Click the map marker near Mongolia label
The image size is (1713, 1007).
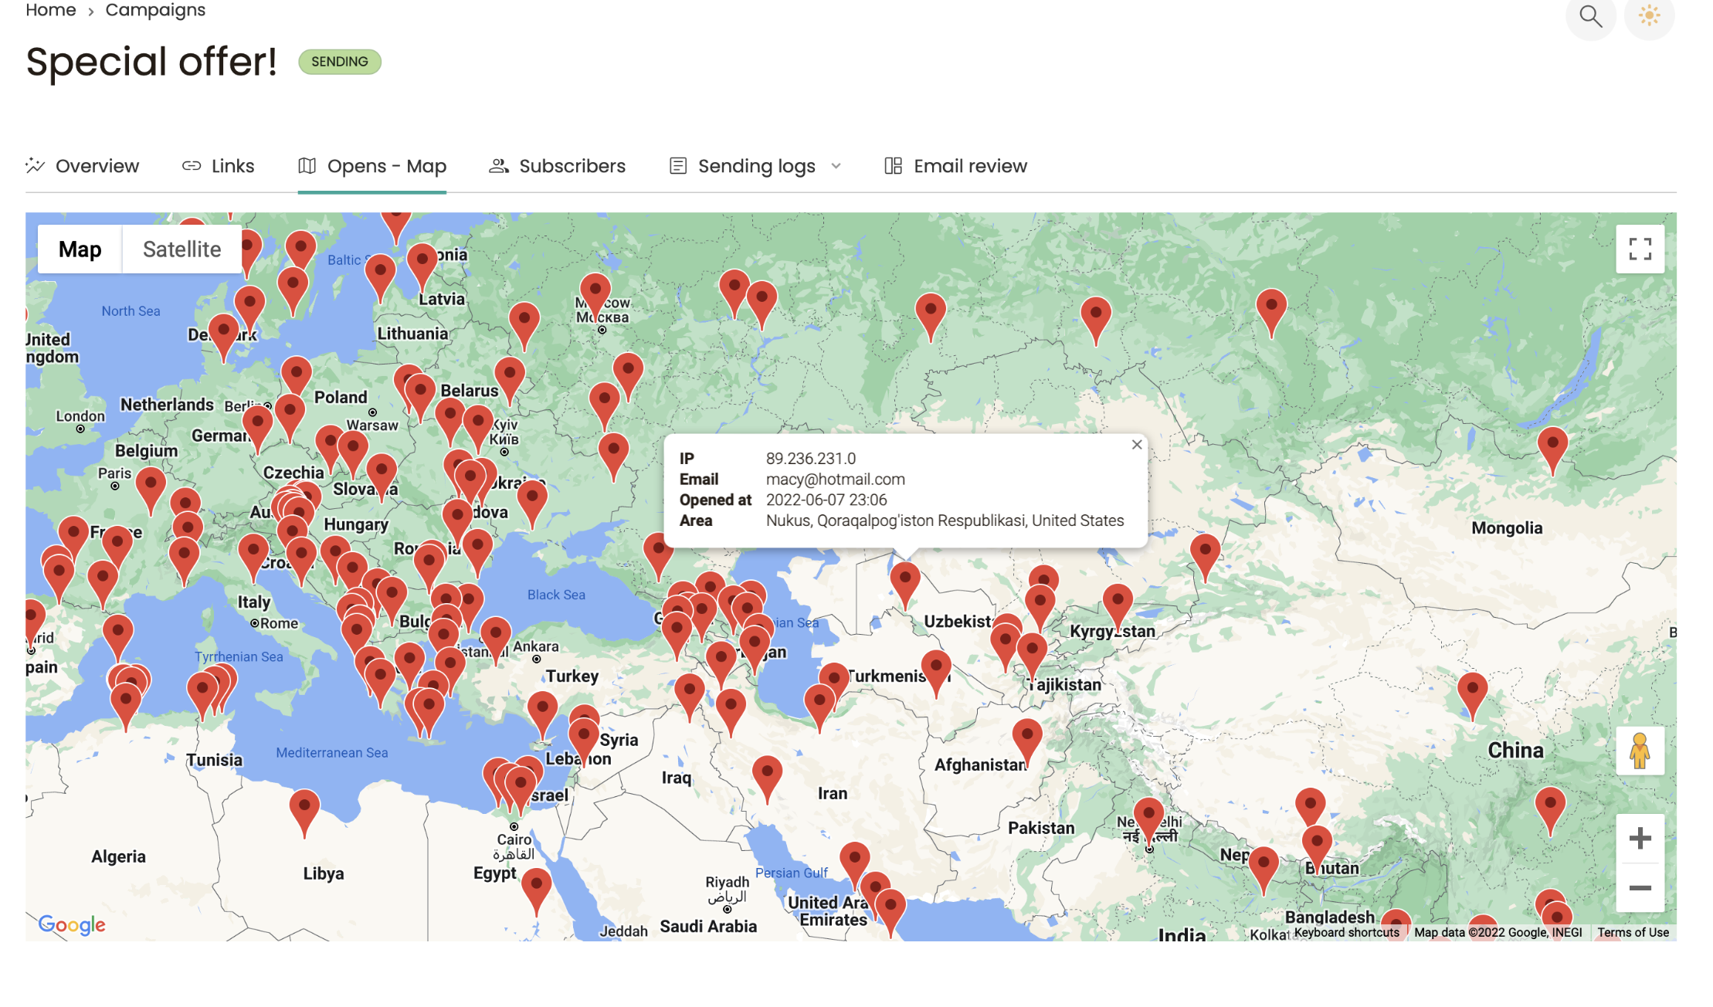coord(1552,446)
